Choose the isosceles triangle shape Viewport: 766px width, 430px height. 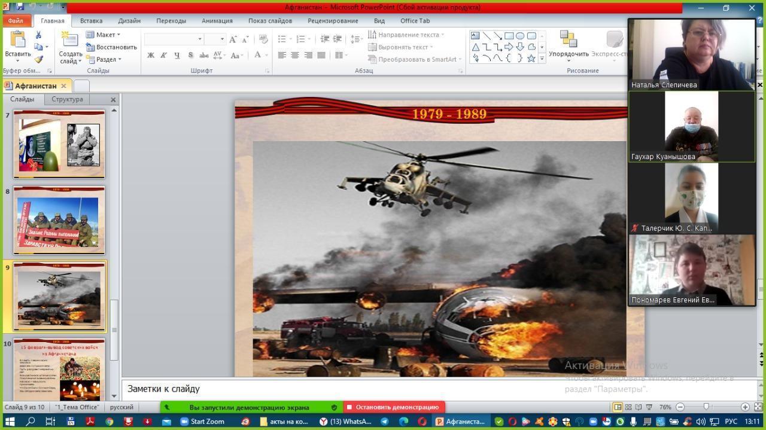coord(475,47)
